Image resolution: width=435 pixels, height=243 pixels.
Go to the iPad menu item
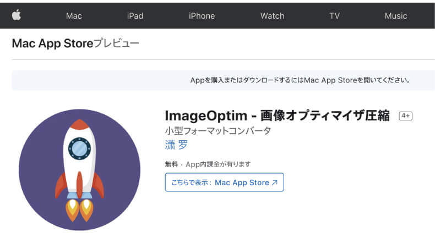(135, 16)
